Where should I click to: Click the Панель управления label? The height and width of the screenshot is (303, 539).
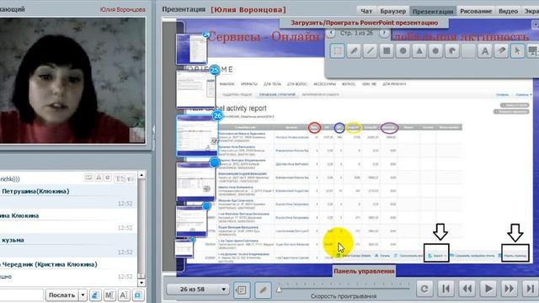[x=364, y=271]
